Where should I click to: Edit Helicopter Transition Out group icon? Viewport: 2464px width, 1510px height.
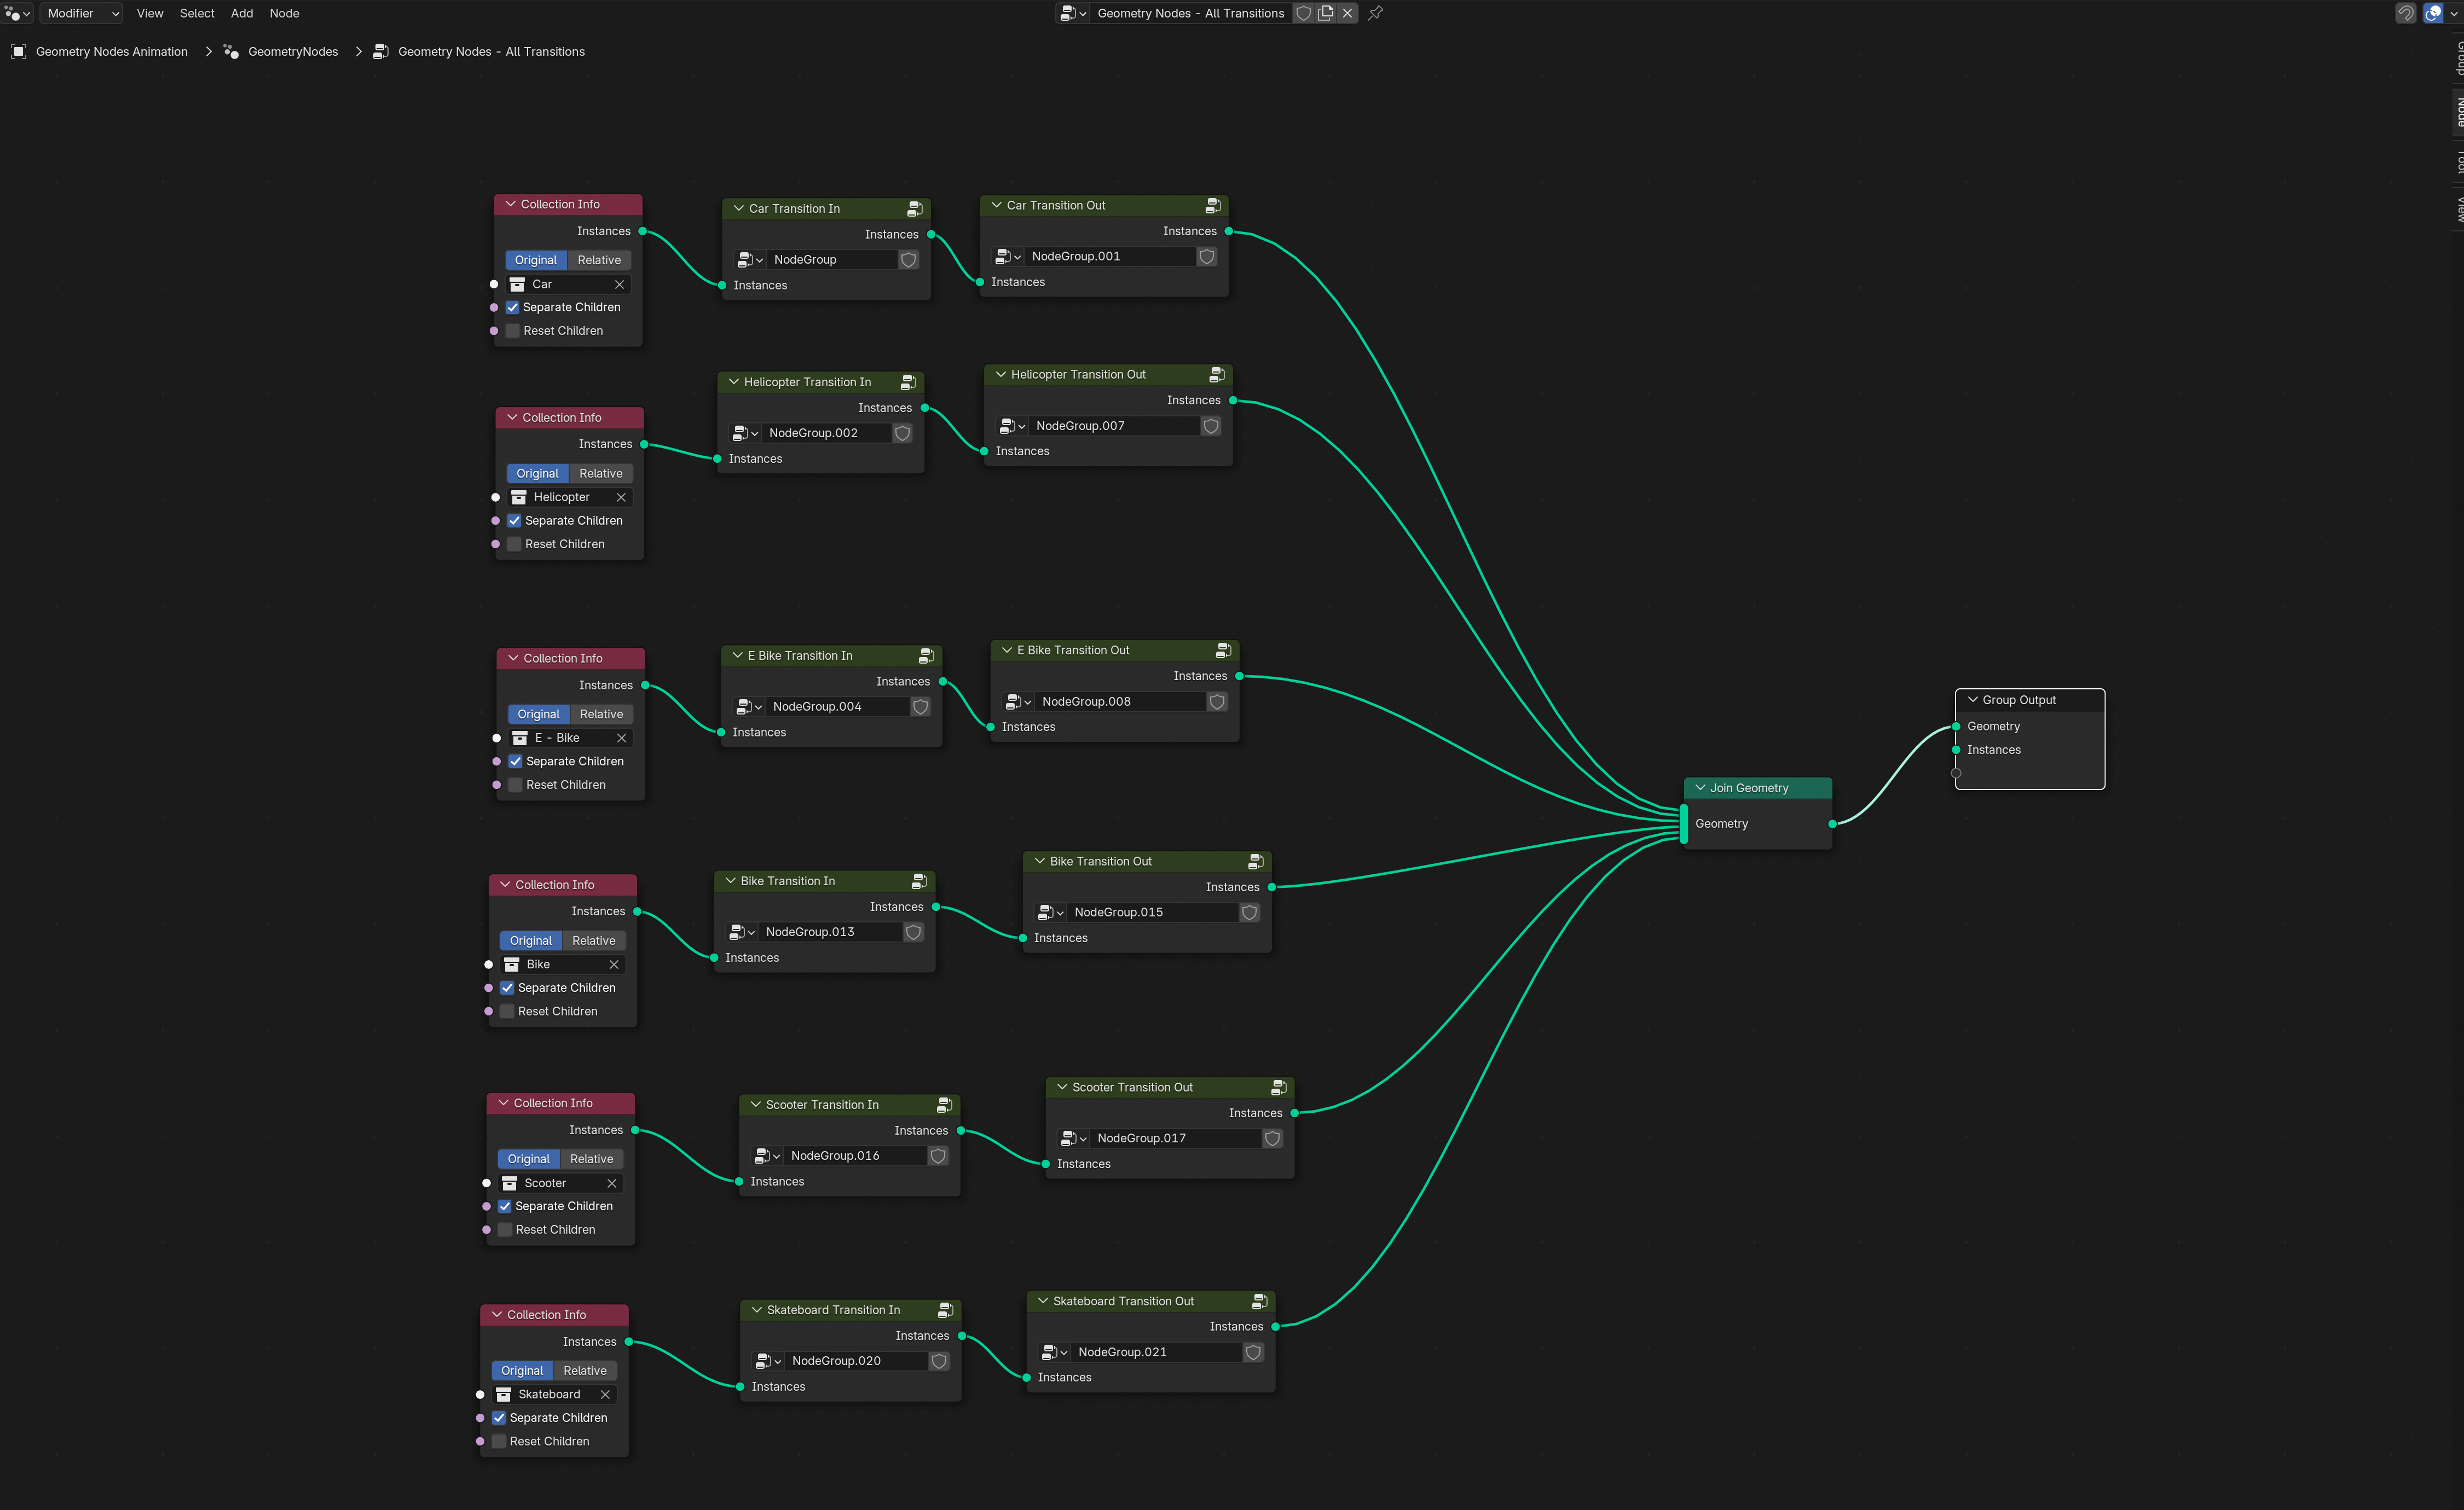pyautogui.click(x=1217, y=375)
